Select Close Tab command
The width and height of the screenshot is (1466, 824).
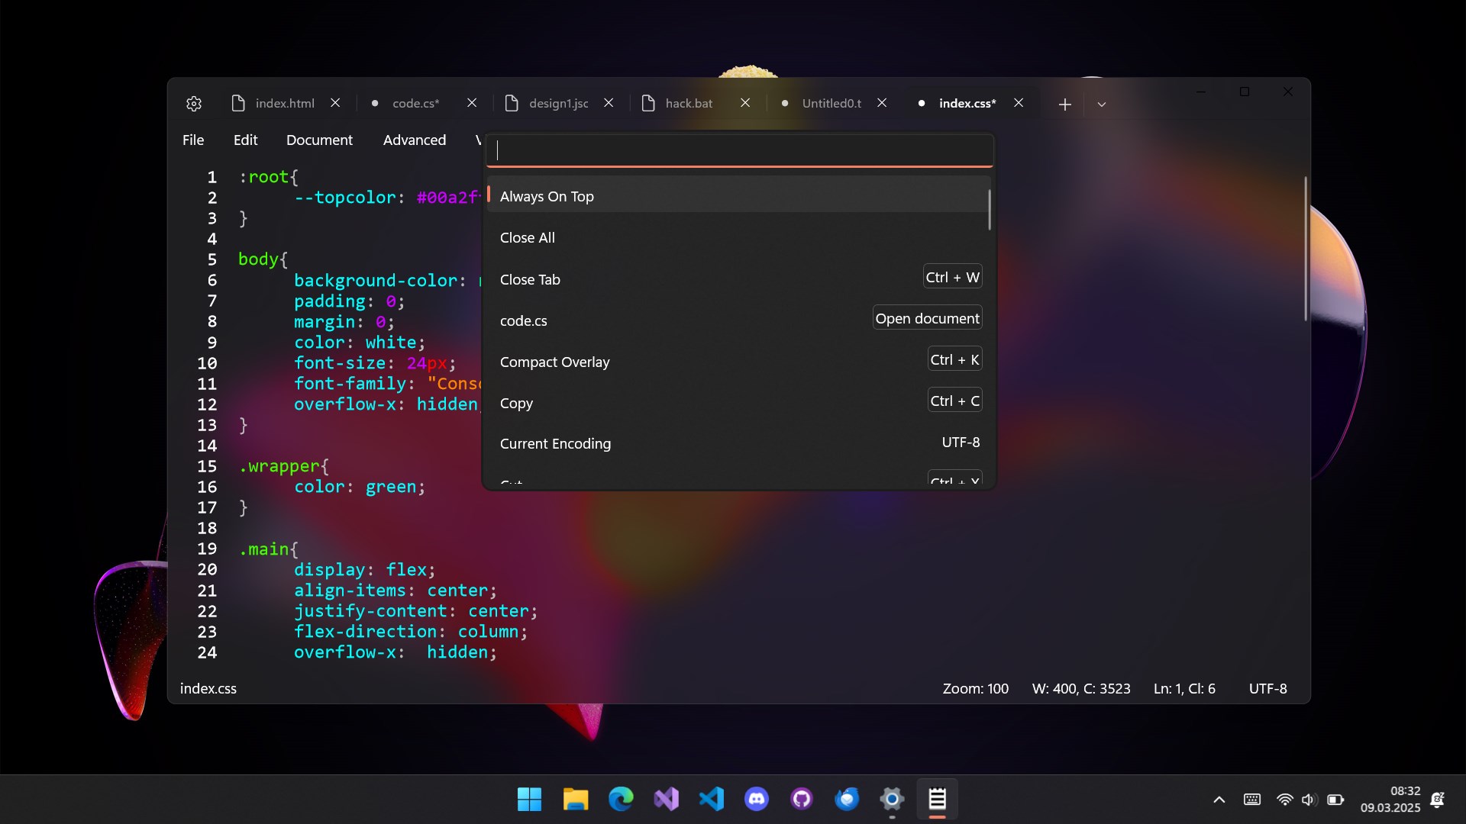pos(738,279)
